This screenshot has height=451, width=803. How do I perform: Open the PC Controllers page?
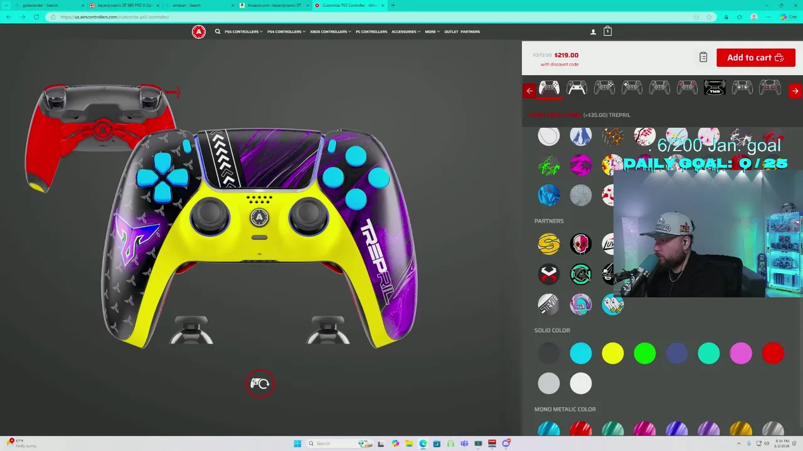[371, 31]
